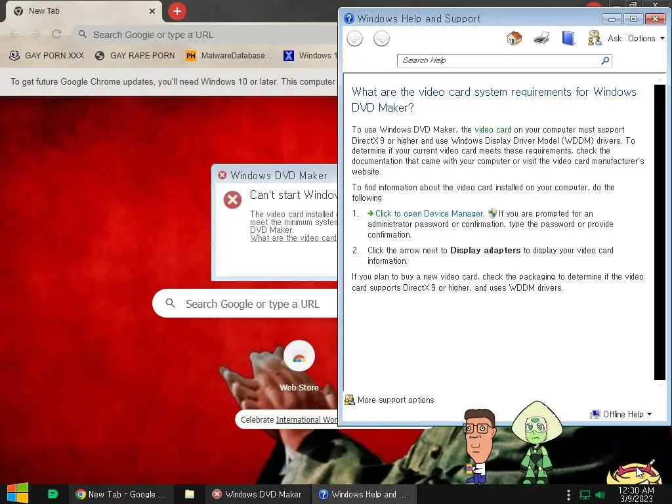The height and width of the screenshot is (504, 672).
Task: Go forward in Chrome
Action: tap(35, 34)
